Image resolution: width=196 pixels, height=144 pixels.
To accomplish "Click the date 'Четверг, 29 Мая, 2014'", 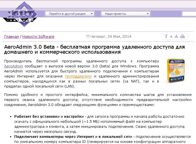I will [111, 37].
